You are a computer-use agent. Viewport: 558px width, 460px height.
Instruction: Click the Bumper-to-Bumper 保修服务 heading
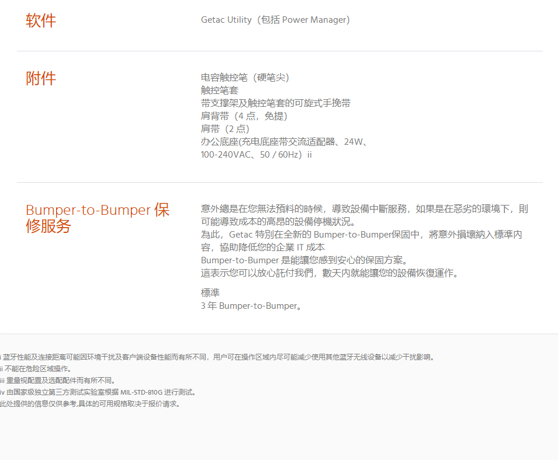point(97,218)
